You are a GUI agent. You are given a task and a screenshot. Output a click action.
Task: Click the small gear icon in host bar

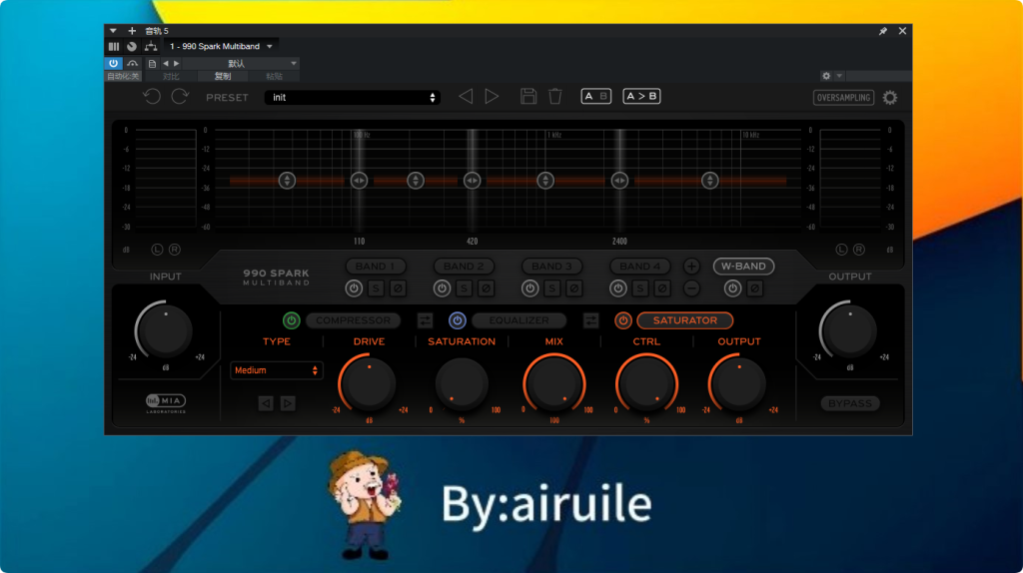[x=826, y=76]
